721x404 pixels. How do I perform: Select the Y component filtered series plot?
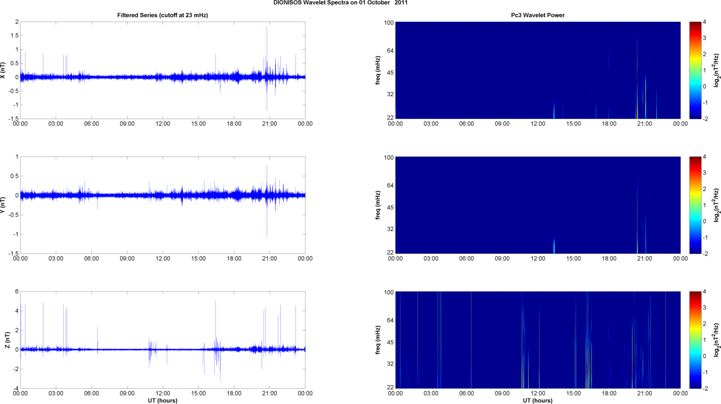[163, 205]
